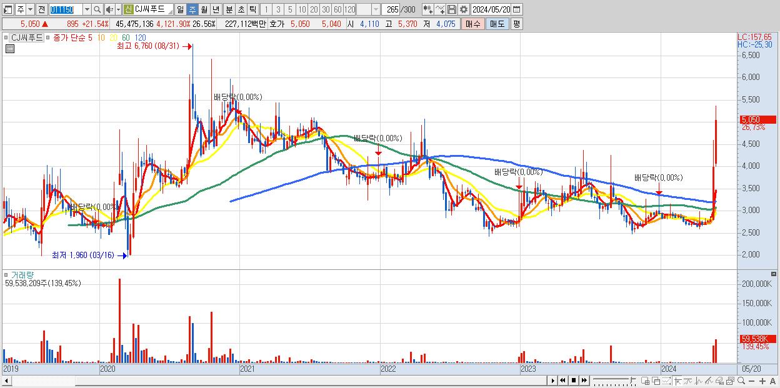This screenshot has width=780, height=388.
Task: Select the moving average 5 legend
Action: pyautogui.click(x=91, y=38)
